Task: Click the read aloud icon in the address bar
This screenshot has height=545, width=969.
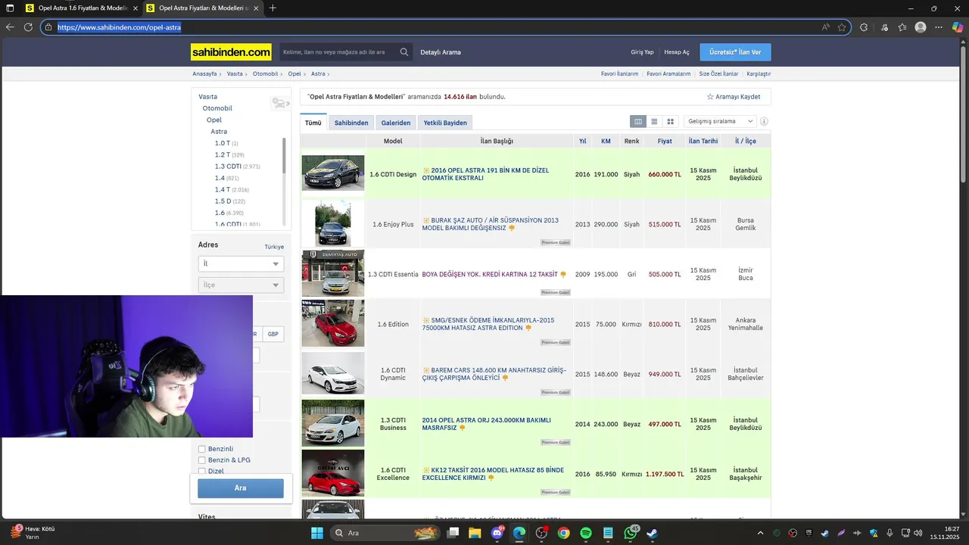Action: pos(826,27)
